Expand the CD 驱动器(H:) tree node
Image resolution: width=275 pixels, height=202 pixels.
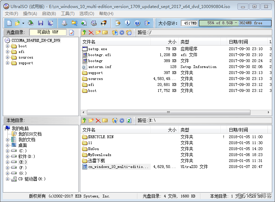(7, 179)
